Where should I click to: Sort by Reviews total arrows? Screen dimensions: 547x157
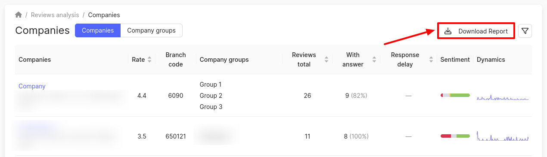(x=326, y=60)
